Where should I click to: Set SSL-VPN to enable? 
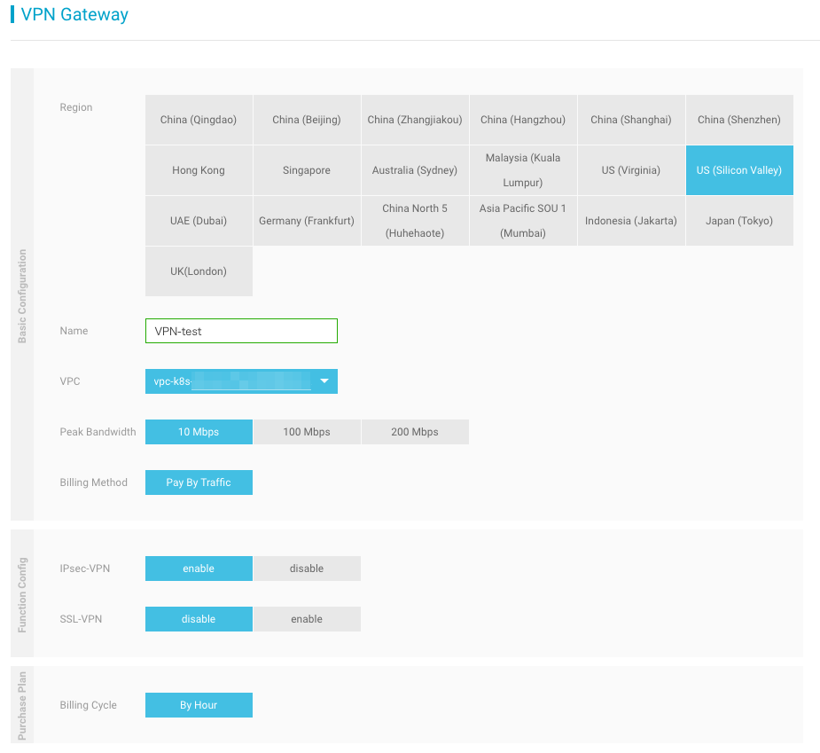click(307, 619)
